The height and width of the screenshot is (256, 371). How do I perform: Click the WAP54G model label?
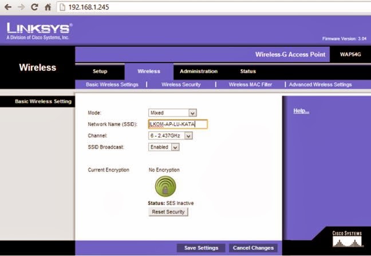[350, 54]
